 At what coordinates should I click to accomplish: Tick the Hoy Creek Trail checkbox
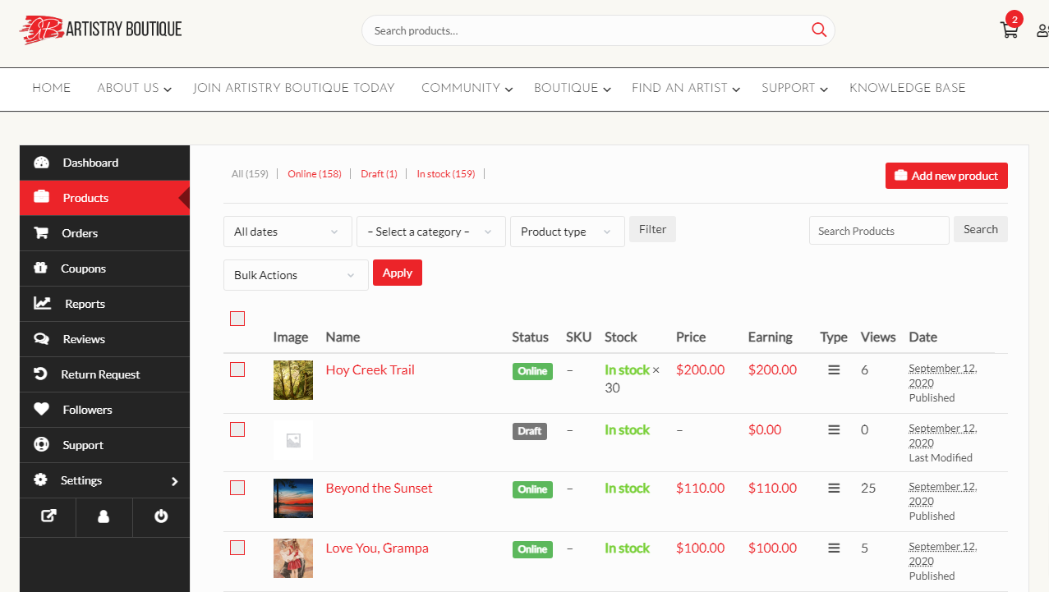[x=237, y=369]
